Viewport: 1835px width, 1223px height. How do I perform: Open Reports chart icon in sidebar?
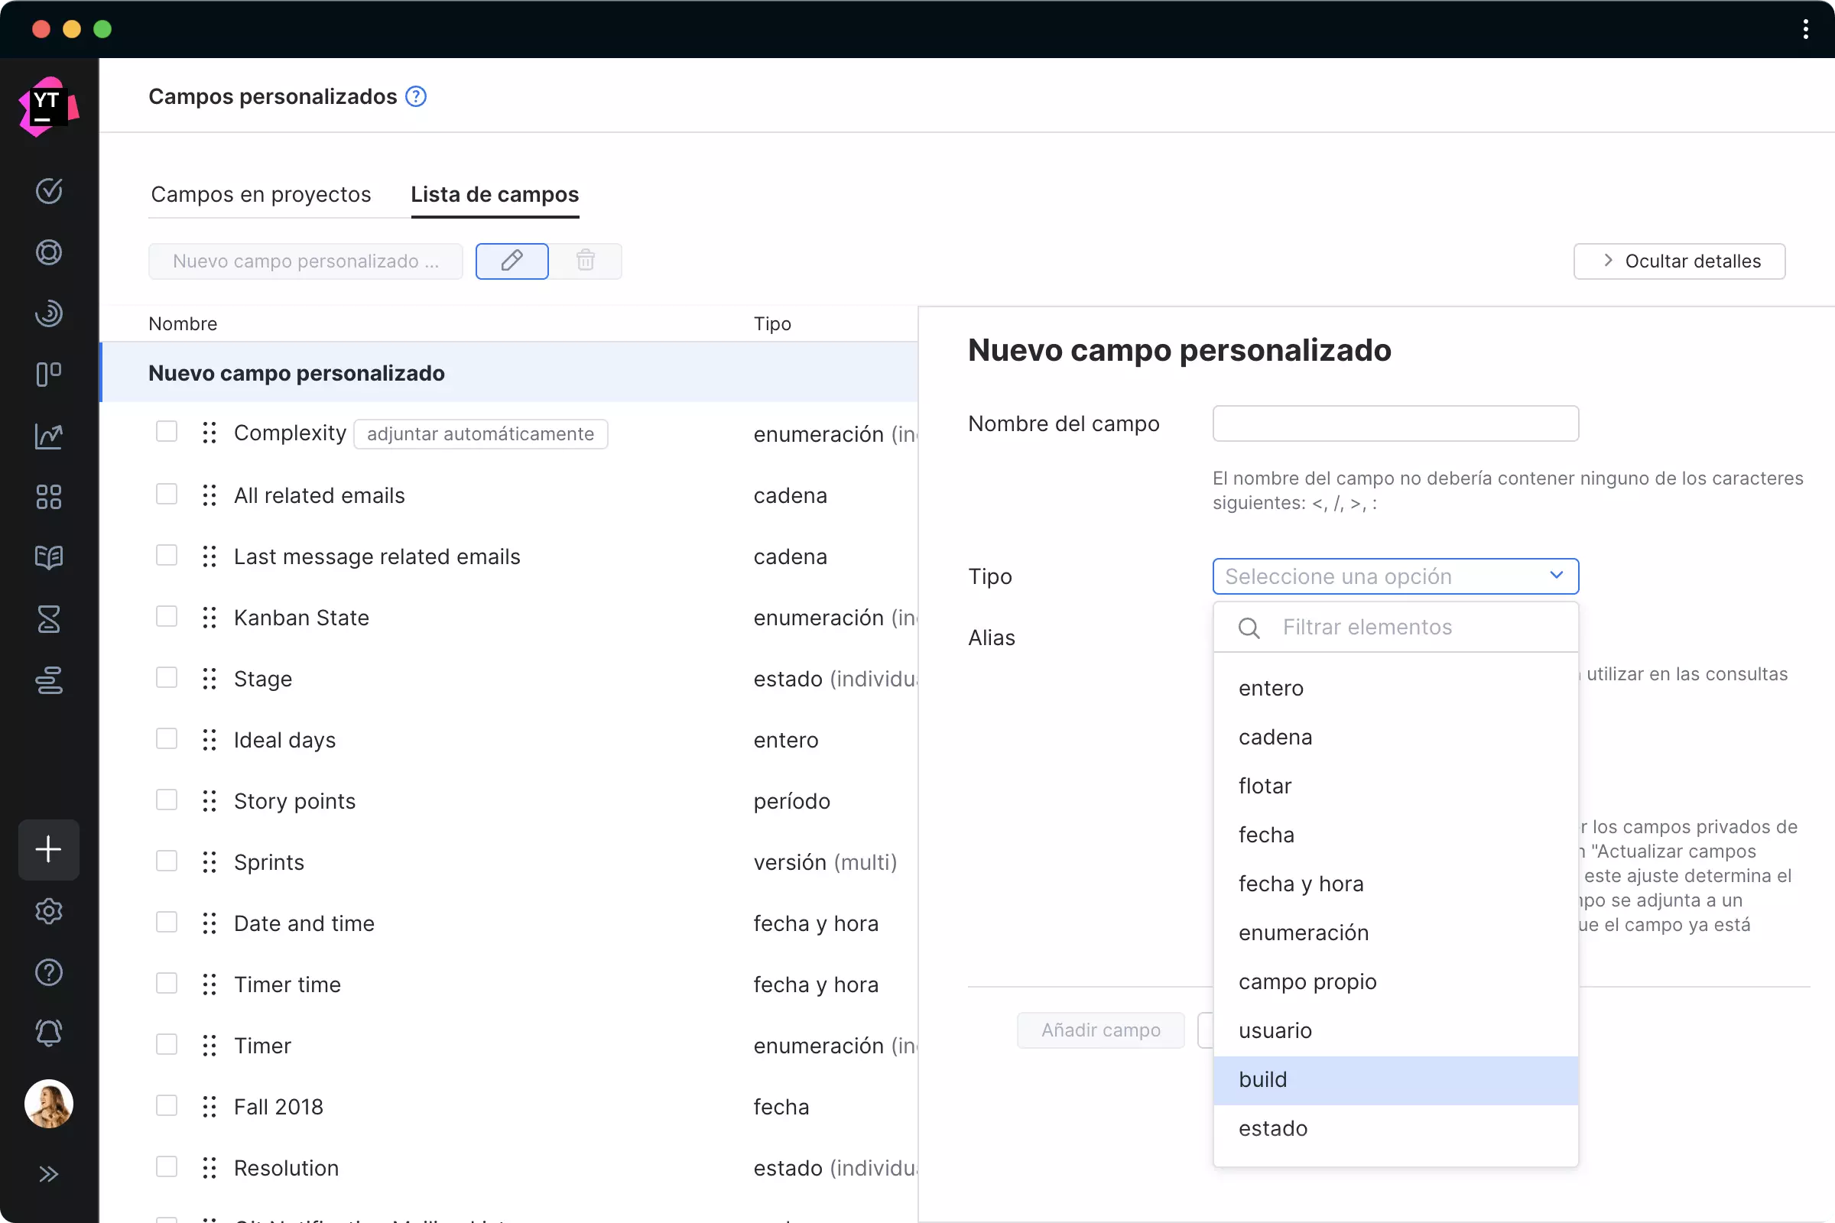48,436
